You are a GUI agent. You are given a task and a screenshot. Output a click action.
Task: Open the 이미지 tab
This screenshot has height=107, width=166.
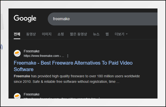pyautogui.click(x=47, y=34)
